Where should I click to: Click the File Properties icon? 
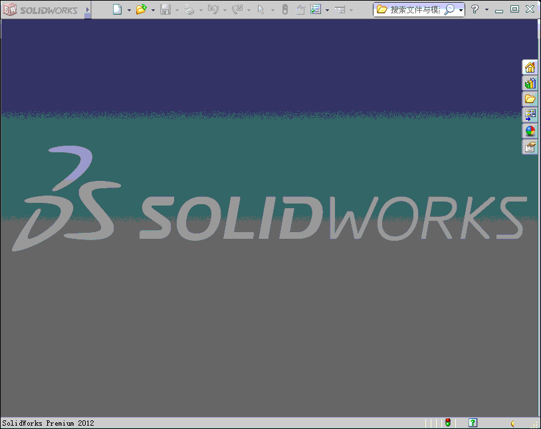[x=301, y=9]
